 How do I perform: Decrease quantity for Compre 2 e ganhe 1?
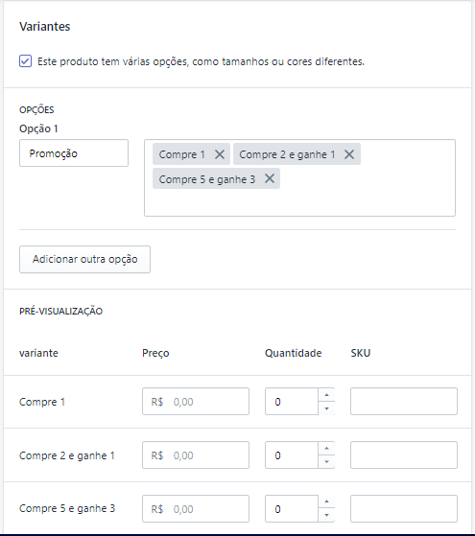tap(327, 462)
